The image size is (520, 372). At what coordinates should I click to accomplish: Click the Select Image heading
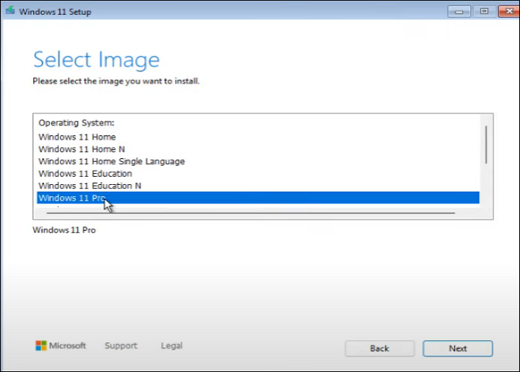tap(97, 59)
